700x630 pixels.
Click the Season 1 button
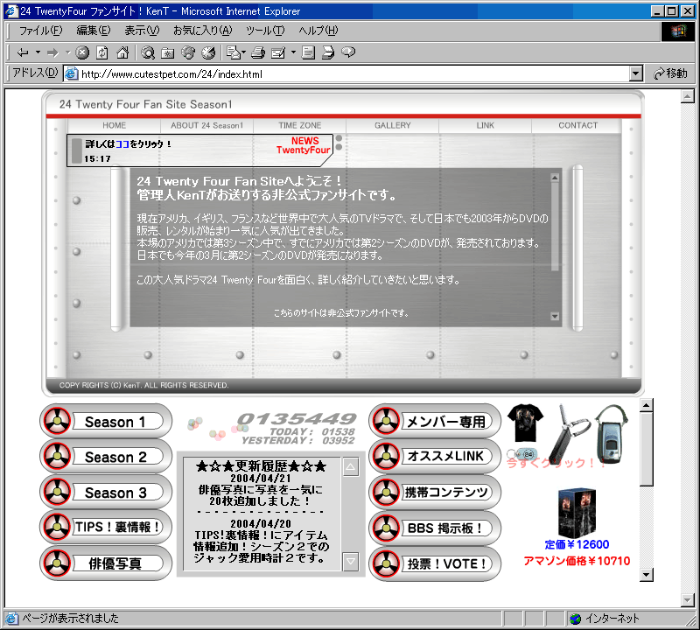tap(106, 421)
